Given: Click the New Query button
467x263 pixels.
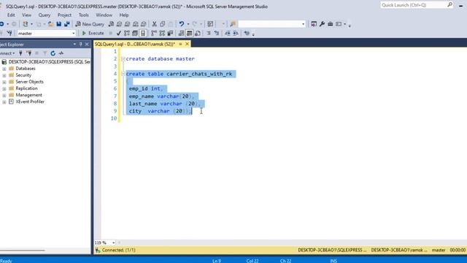Looking at the screenshot, I should click(90, 24).
